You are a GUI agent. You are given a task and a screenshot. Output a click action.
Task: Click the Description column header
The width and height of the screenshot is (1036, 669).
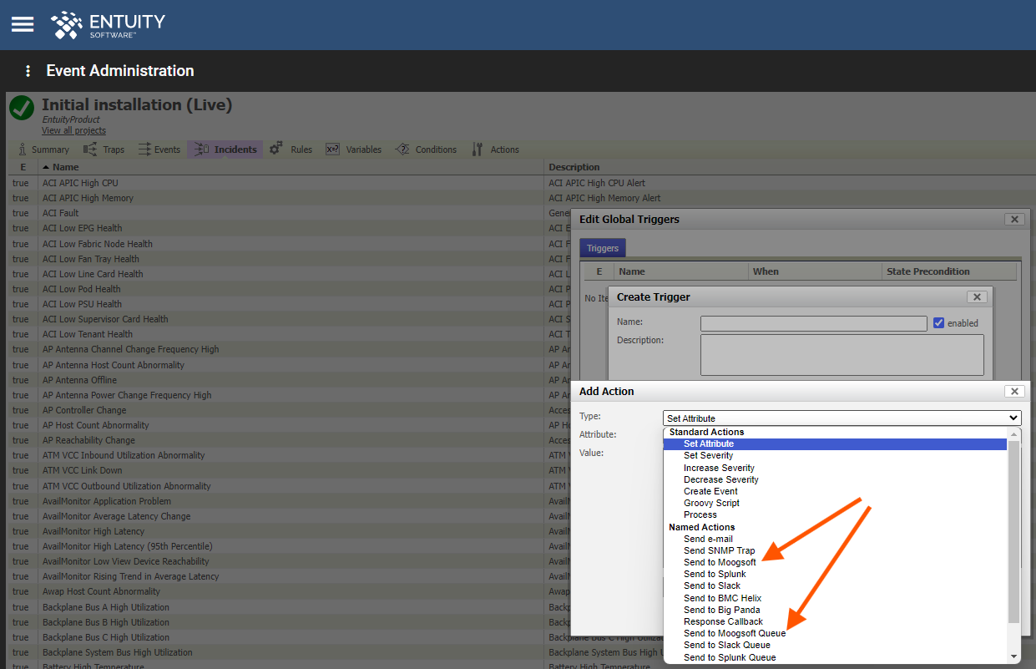click(x=574, y=167)
